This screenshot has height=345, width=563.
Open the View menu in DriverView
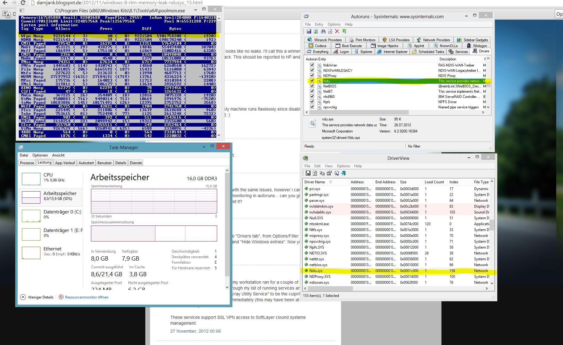click(x=329, y=166)
